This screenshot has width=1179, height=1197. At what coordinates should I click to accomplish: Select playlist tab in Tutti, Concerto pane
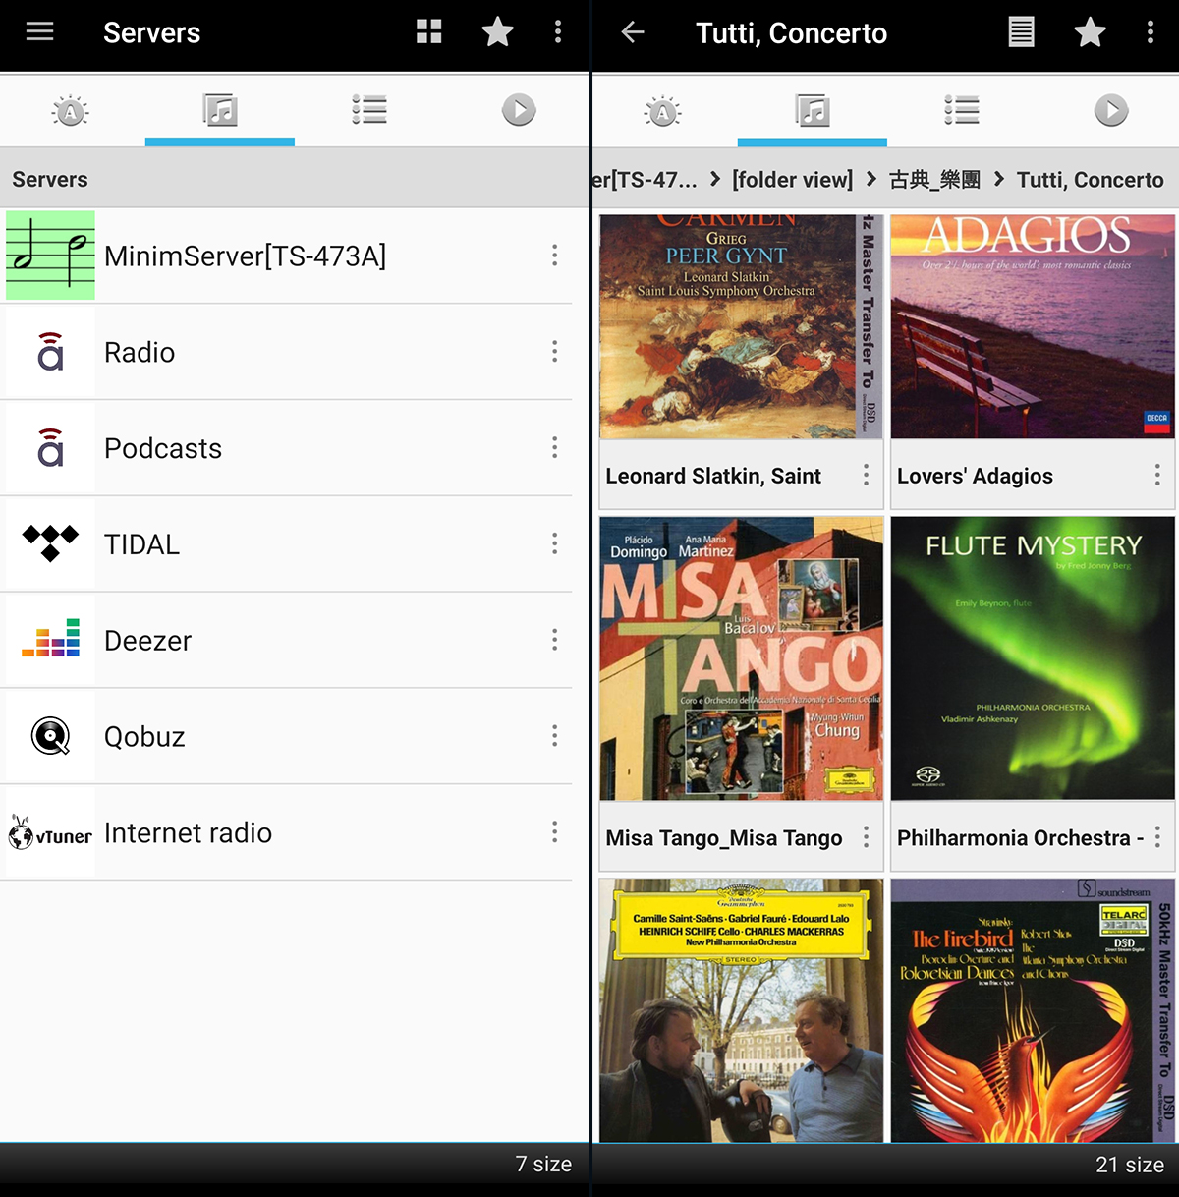pyautogui.click(x=962, y=110)
